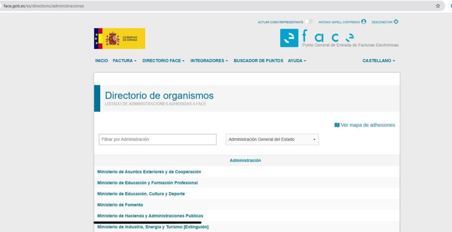Click the Desconectar link text
Image resolution: width=452 pixels, height=232 pixels.
[x=382, y=22]
